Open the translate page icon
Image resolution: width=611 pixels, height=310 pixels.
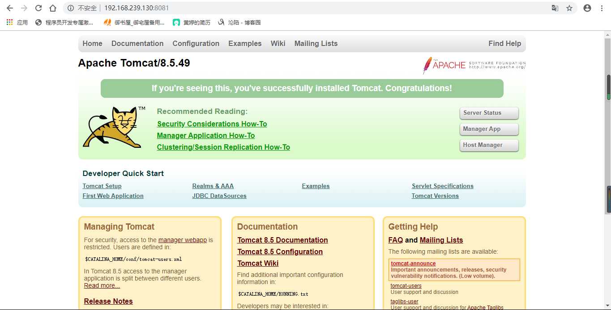555,8
